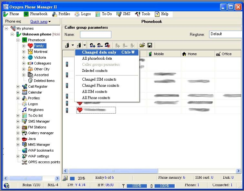244x191 pixels.
Task: Expand the SMS Manager tree node
Action: (x=18, y=121)
